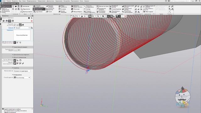This screenshot has width=201, height=113.
Task: Cancel the operation with red X in panel
Action: 32,21
